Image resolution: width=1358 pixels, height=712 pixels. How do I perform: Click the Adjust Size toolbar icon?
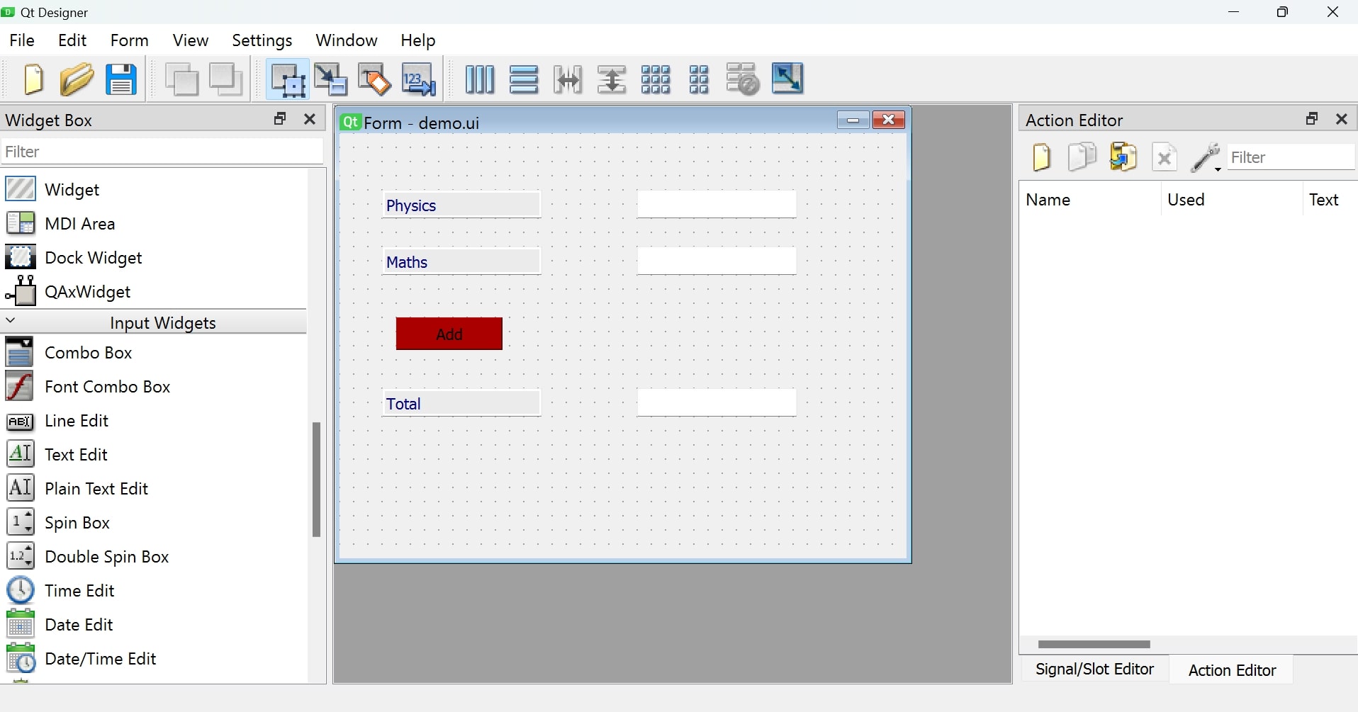(x=788, y=79)
